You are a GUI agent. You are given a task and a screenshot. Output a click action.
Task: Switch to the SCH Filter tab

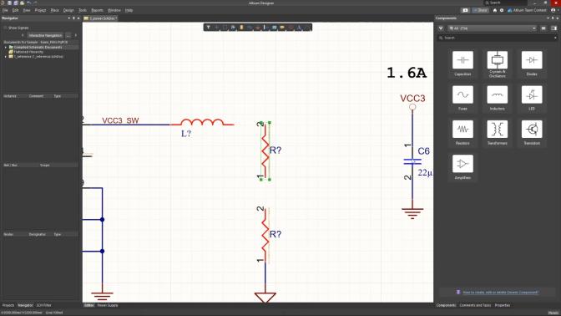coord(44,305)
